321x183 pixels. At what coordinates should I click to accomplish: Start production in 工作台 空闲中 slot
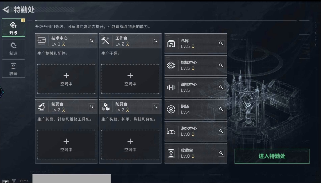(x=130, y=79)
